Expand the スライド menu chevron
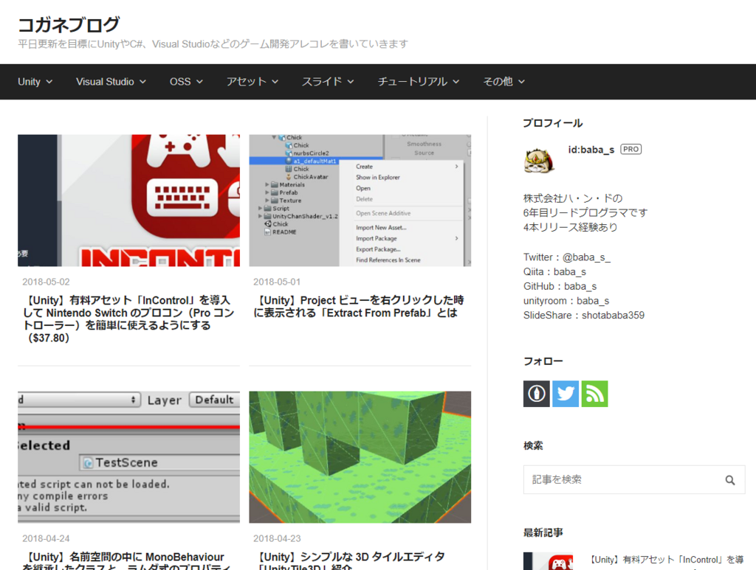The height and width of the screenshot is (570, 756). pos(351,82)
